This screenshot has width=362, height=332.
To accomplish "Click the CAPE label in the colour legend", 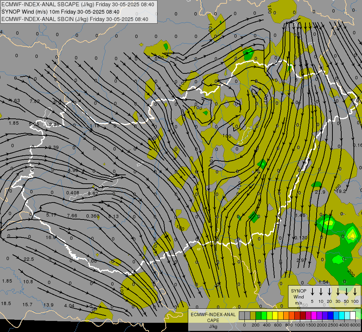I will pyautogui.click(x=213, y=320).
